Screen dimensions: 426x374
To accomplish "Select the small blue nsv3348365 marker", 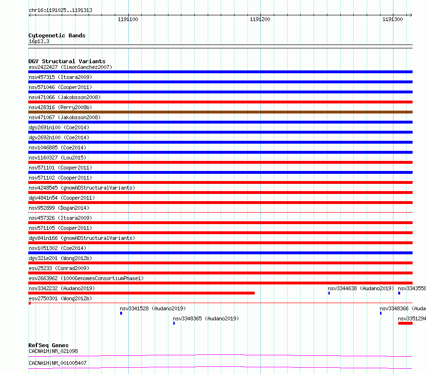I will coord(174,323).
